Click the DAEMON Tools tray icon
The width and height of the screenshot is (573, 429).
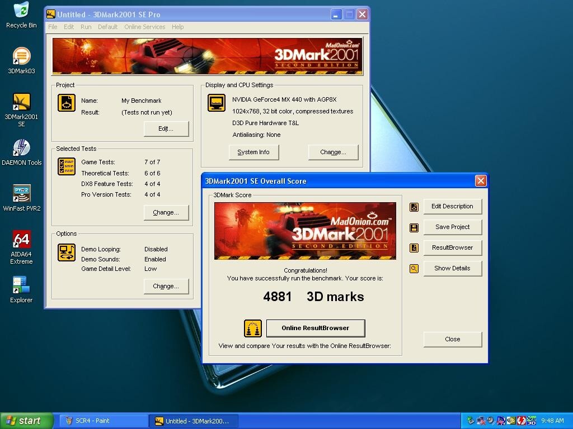(x=522, y=421)
